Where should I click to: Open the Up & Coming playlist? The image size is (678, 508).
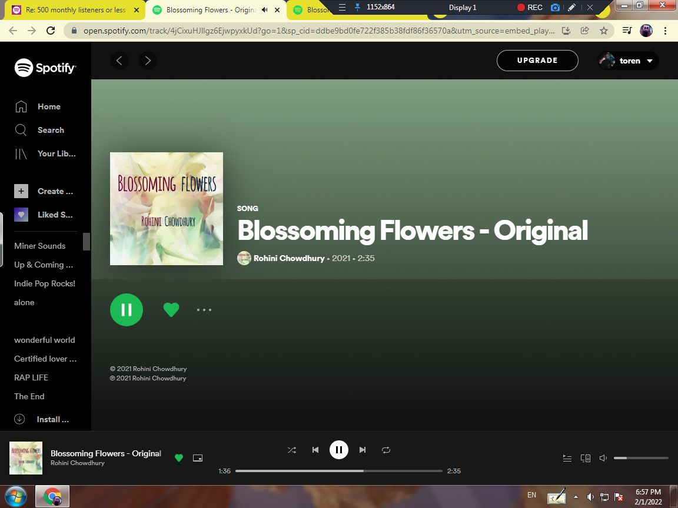[44, 265]
